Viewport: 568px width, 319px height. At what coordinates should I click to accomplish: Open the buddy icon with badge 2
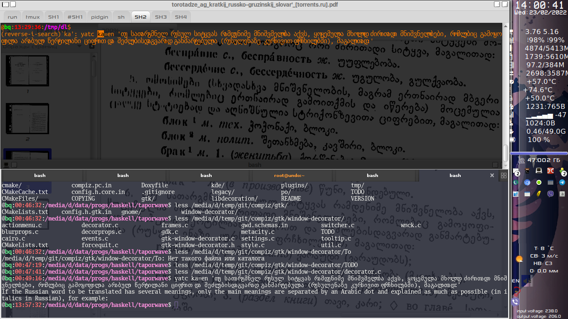[563, 171]
